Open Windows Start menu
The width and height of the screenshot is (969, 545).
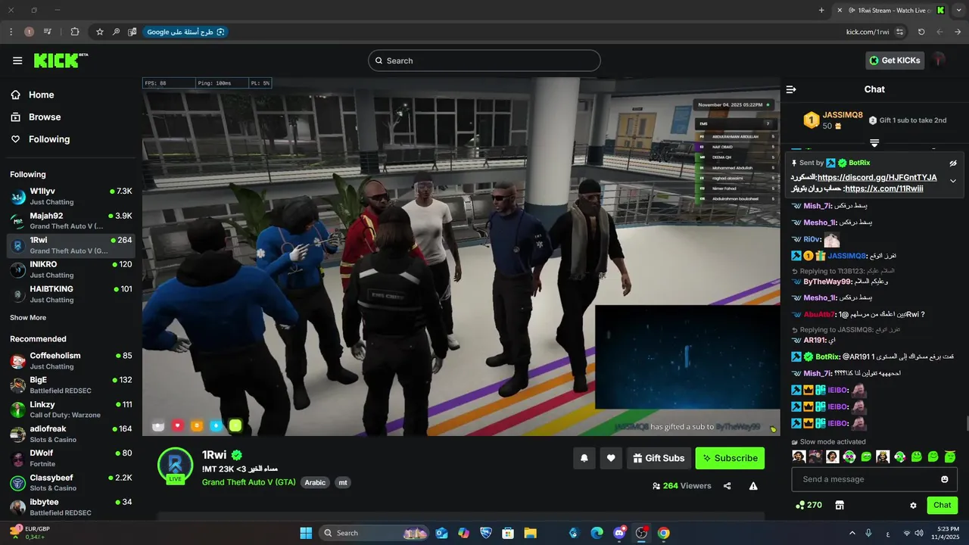[x=306, y=533]
